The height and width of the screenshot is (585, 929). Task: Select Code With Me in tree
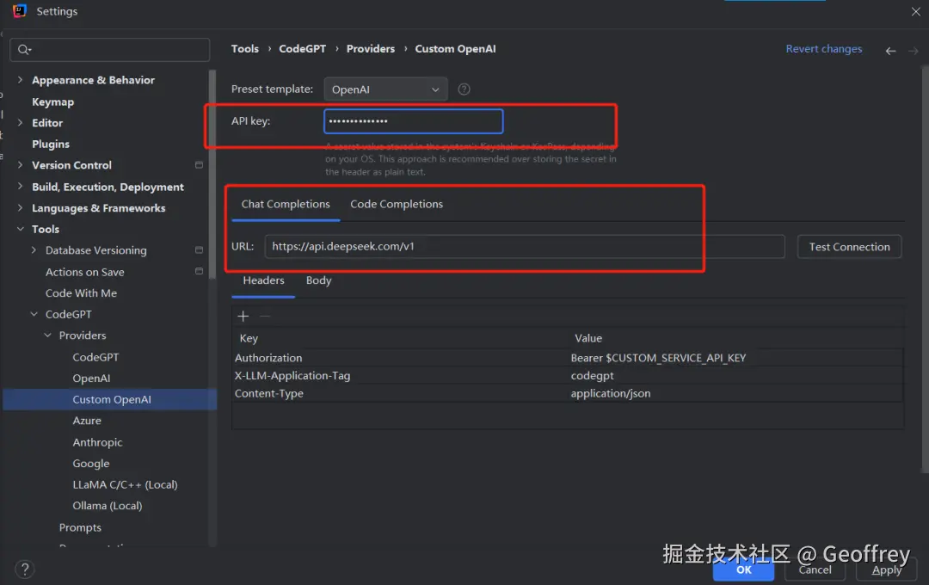point(81,293)
